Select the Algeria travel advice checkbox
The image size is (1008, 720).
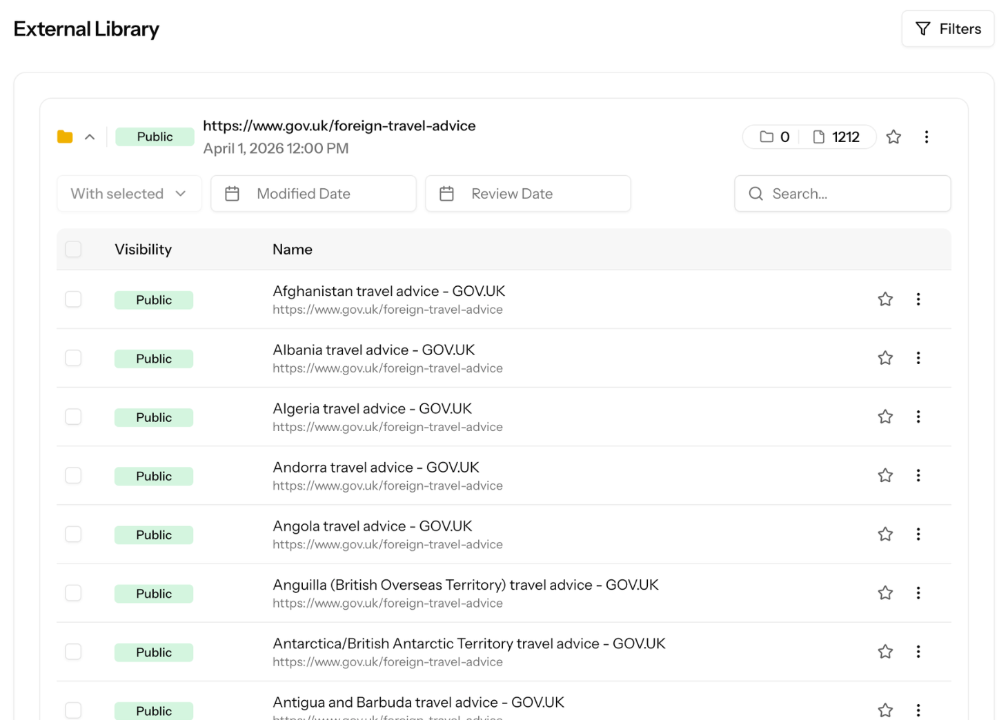73,417
